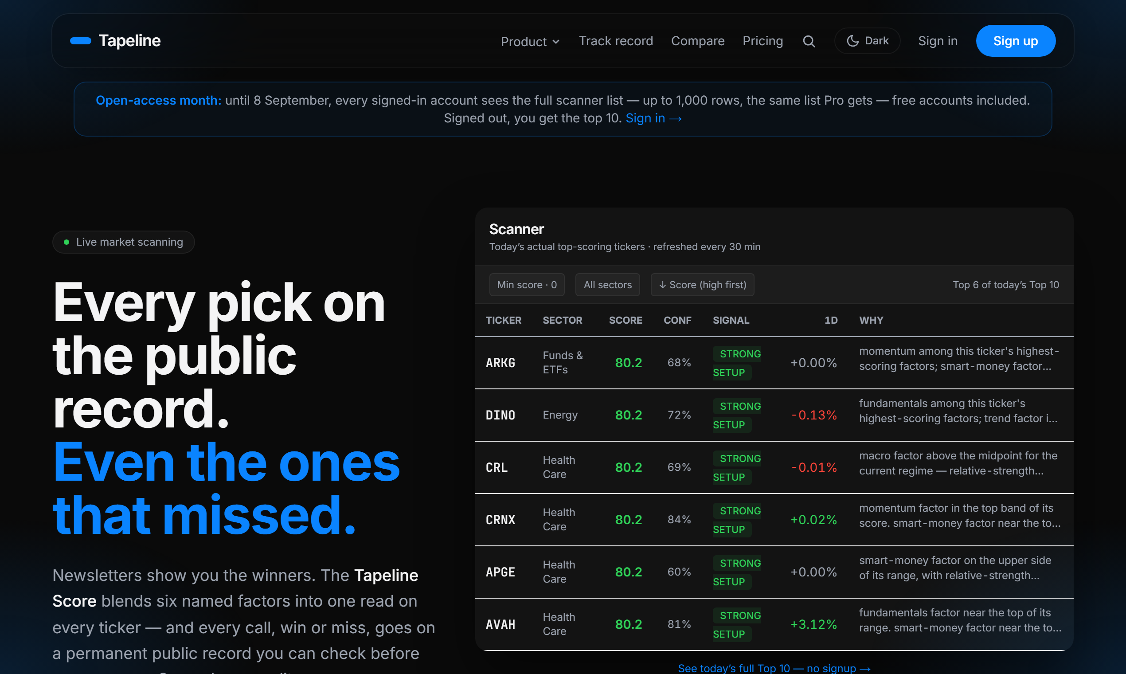Click the moon icon in Dark toggle
The image size is (1126, 674).
[x=852, y=41]
